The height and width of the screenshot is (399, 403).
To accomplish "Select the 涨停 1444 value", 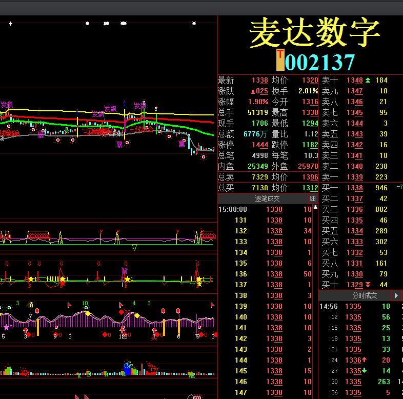I will point(260,145).
